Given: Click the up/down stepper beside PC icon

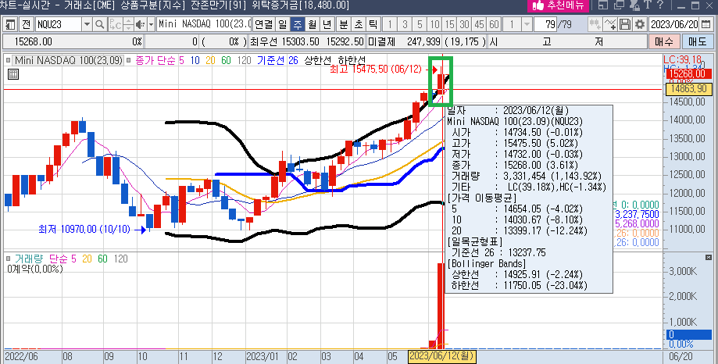Looking at the screenshot, I should coord(128,24).
